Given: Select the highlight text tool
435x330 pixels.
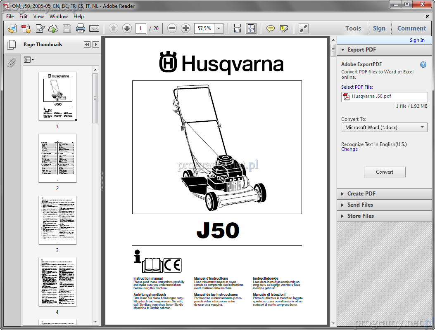Looking at the screenshot, I should coord(284,28).
